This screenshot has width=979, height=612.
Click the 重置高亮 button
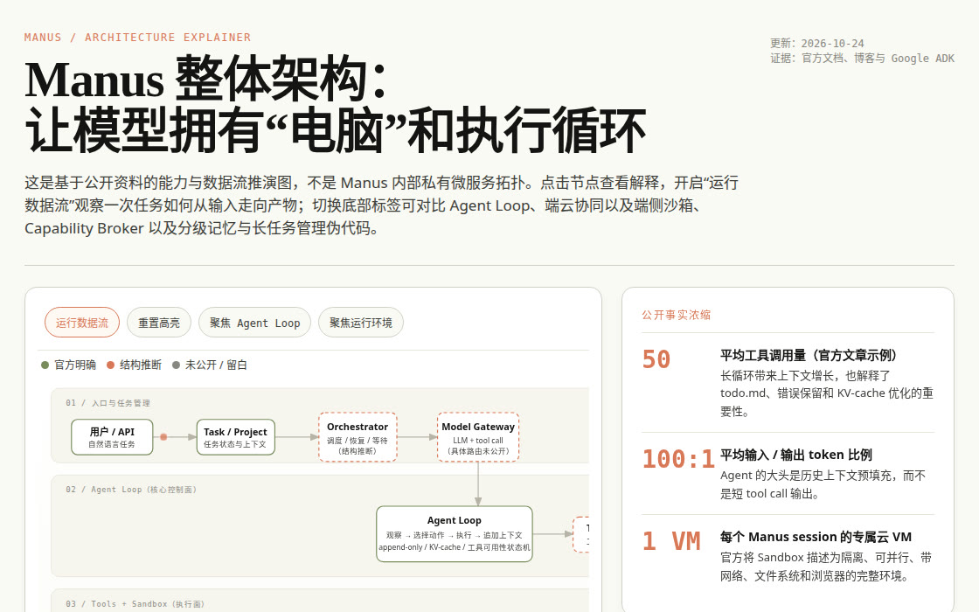pyautogui.click(x=158, y=323)
